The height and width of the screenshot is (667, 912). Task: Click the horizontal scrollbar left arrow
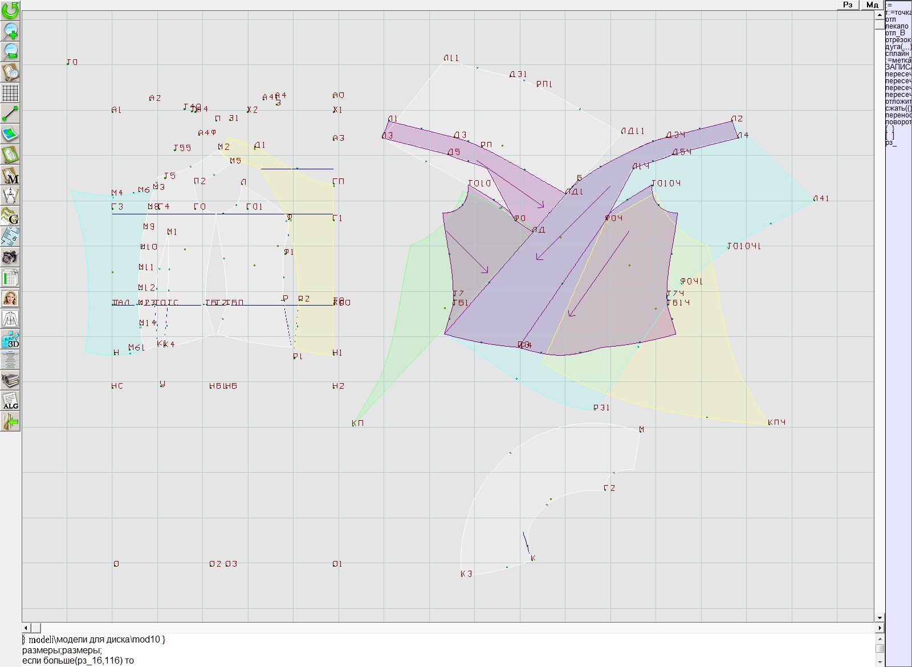[x=26, y=628]
